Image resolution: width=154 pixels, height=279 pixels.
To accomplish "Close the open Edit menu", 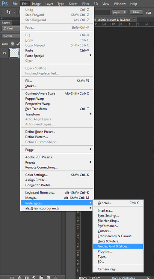I will [25, 4].
